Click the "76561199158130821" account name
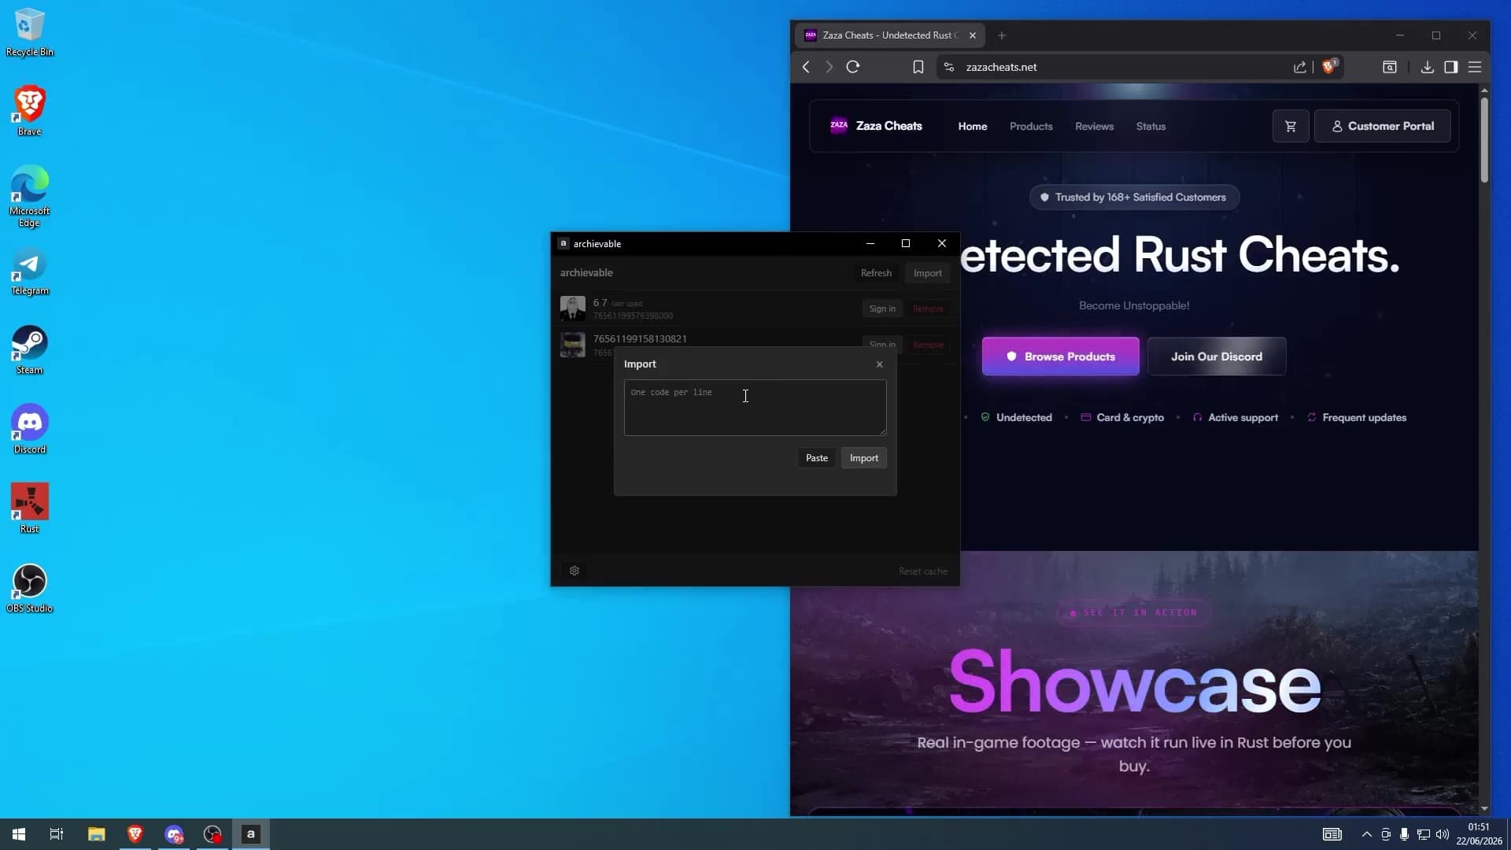This screenshot has height=850, width=1511. click(640, 339)
